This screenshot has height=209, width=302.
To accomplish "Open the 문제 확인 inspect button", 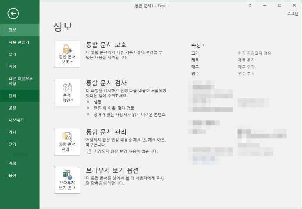I will point(67,92).
